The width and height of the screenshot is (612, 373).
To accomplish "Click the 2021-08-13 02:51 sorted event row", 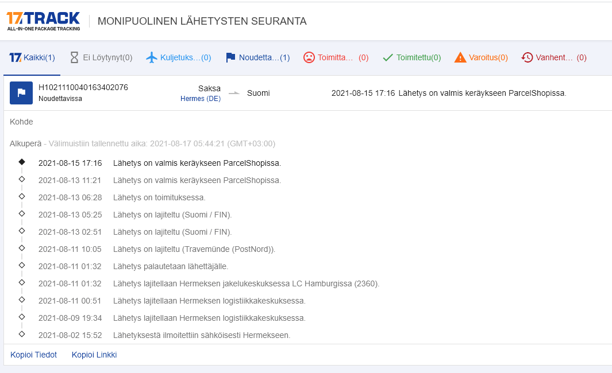I will pos(135,232).
